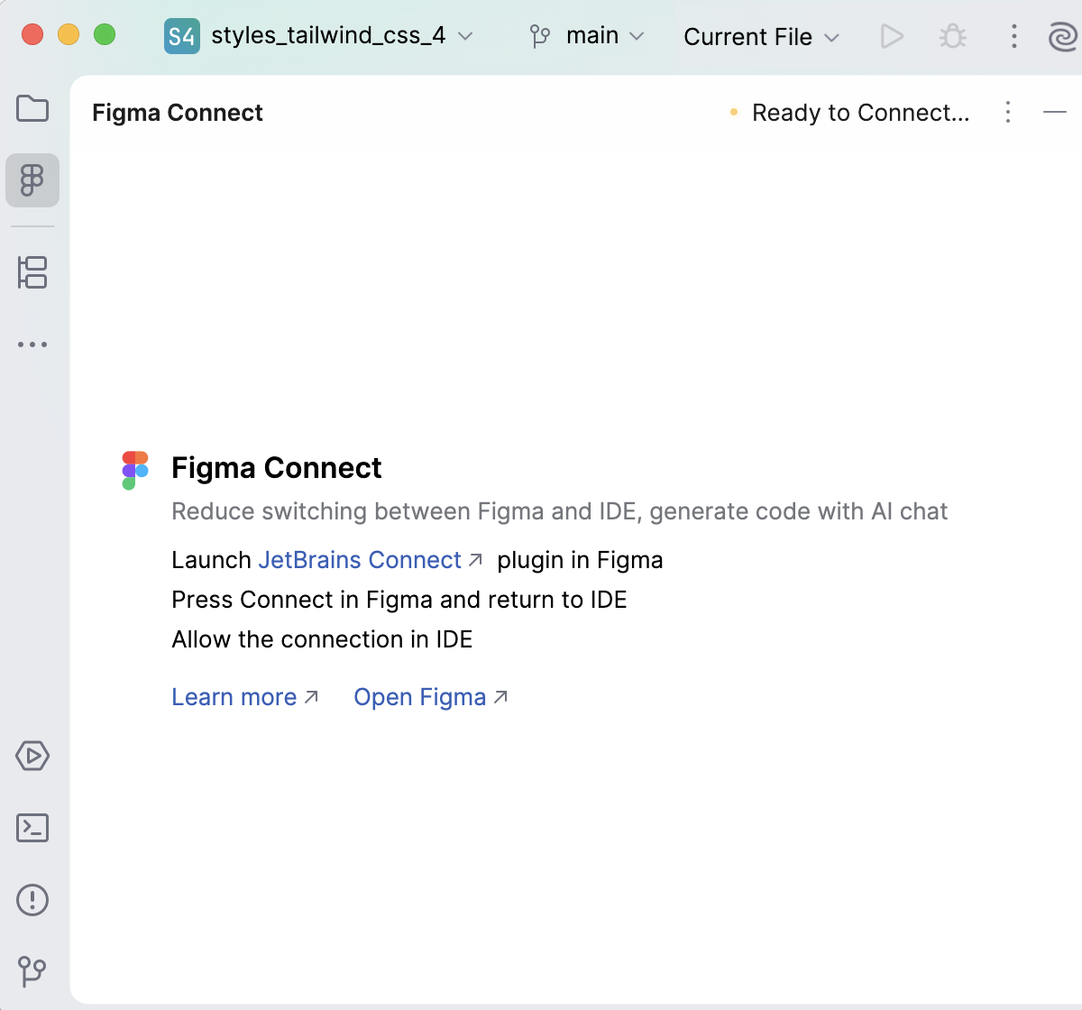Click the Git branch icon
The height and width of the screenshot is (1010, 1082).
click(540, 36)
